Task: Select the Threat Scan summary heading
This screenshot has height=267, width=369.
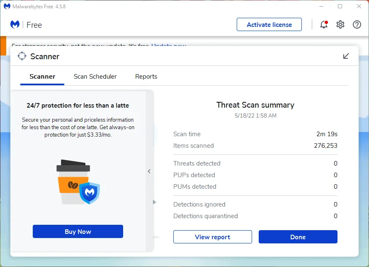Action: point(255,105)
